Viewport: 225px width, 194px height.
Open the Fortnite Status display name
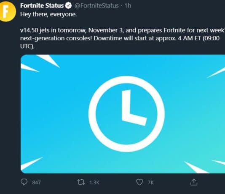42,5
